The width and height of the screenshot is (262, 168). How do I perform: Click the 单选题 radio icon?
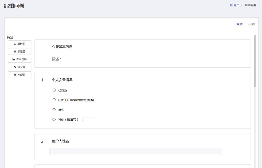(15, 44)
